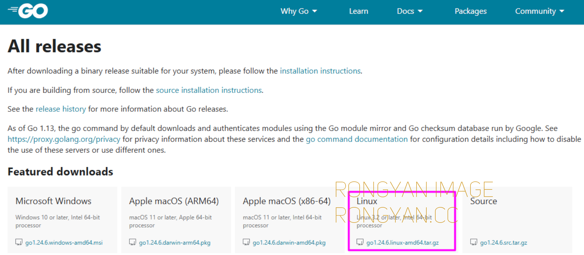Visit the proxy.golang.org/privacy link
Screen dimensions: 584x255
tap(64, 139)
